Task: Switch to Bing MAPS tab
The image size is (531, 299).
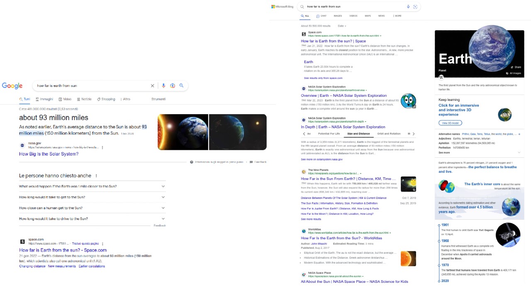Action: [368, 16]
